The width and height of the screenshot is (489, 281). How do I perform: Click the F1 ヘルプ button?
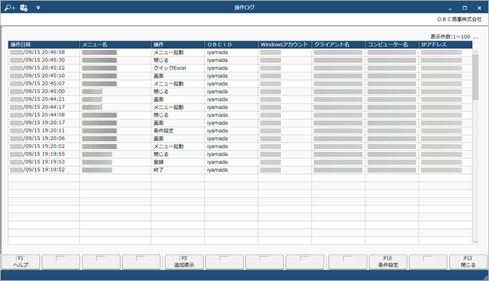click(21, 262)
